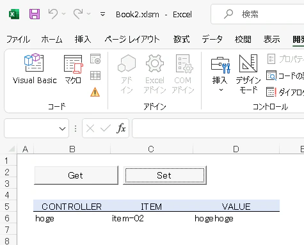
Task: Click into the 検索 search box
Action: click(257, 14)
